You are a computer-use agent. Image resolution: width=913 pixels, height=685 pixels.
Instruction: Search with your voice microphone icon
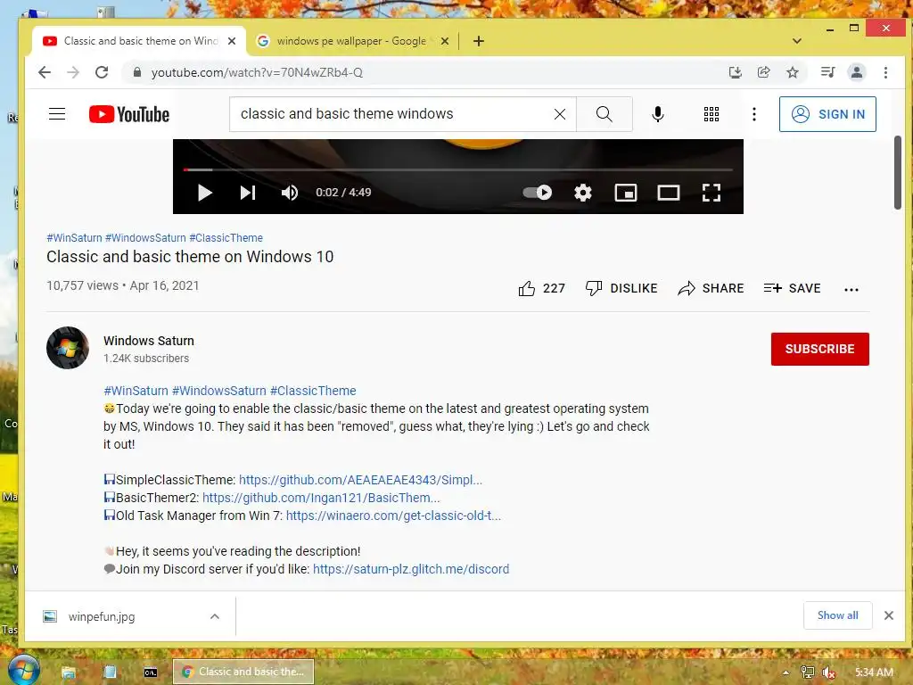pyautogui.click(x=658, y=114)
